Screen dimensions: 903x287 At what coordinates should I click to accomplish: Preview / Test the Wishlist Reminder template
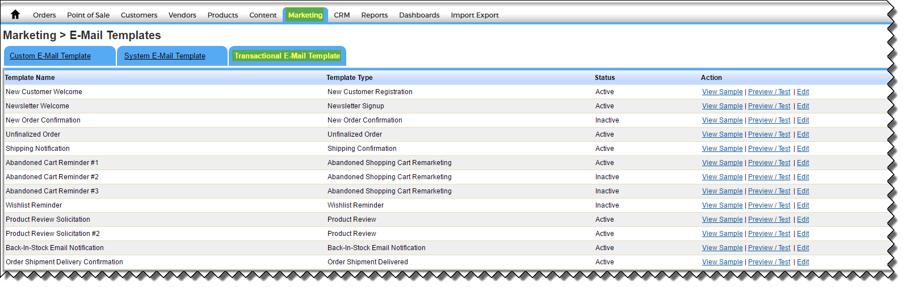pyautogui.click(x=769, y=205)
